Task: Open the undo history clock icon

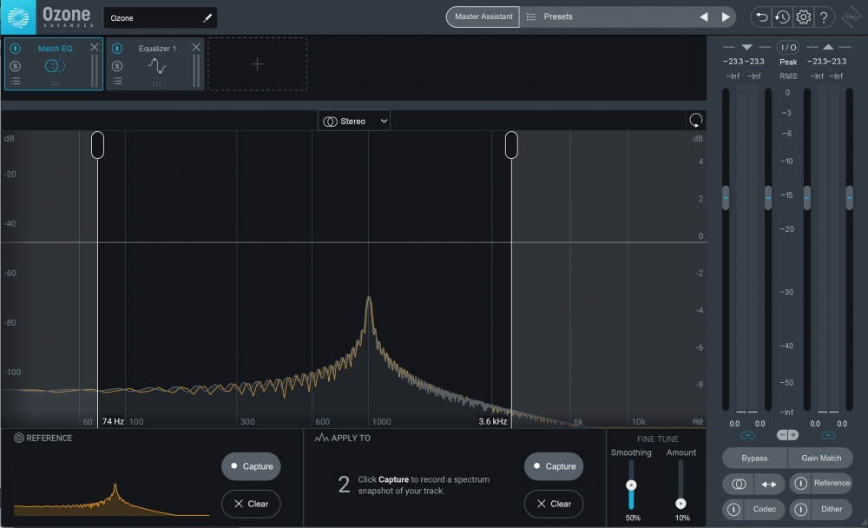Action: coord(782,17)
